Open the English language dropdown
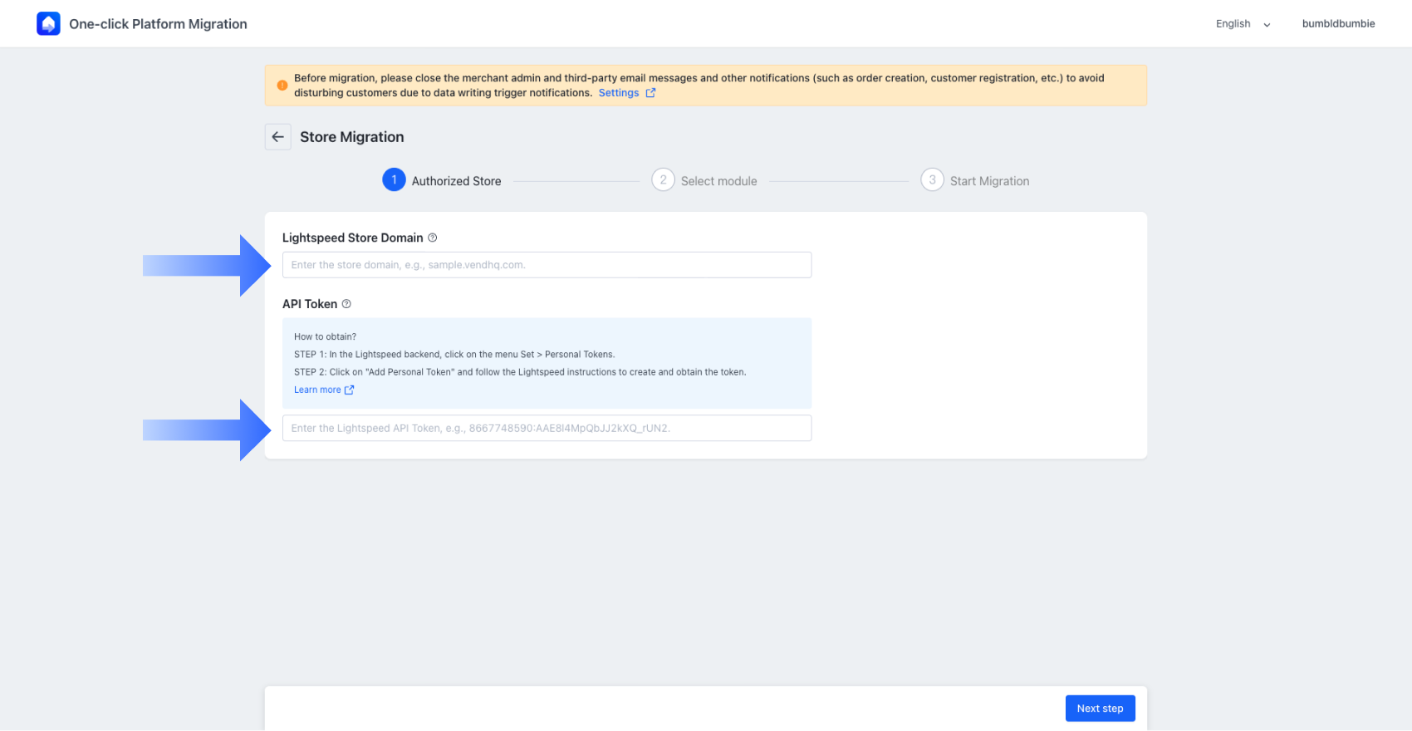This screenshot has height=731, width=1412. click(1243, 24)
